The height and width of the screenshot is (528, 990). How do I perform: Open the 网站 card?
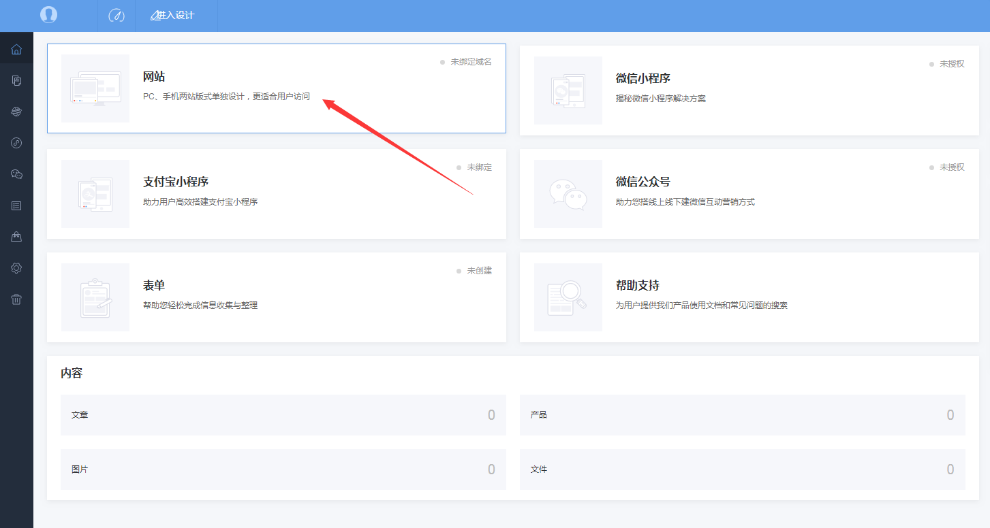276,88
